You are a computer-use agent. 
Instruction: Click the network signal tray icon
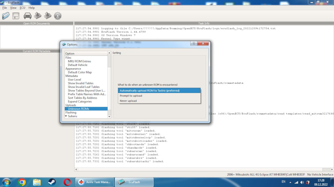(x=296, y=182)
